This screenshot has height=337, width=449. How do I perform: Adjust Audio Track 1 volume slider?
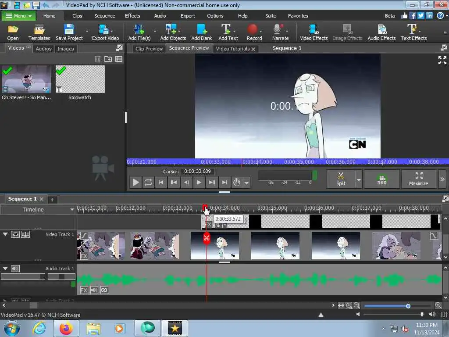(23, 276)
